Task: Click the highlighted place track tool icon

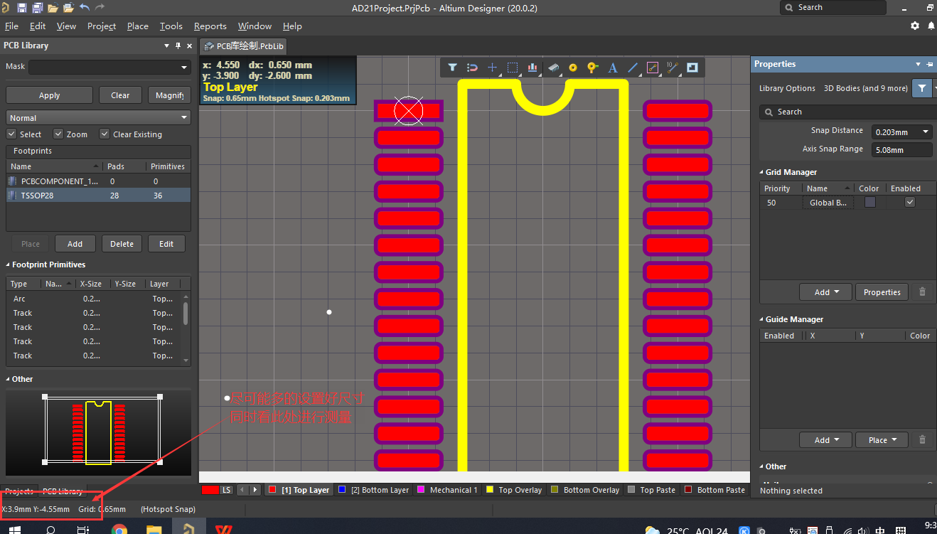Action: click(653, 68)
